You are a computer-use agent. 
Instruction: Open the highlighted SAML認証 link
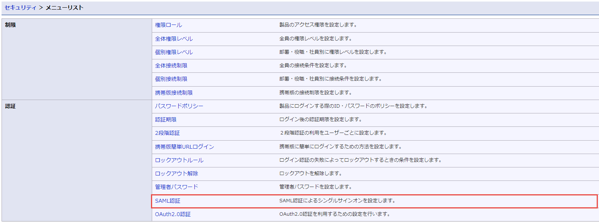coord(167,201)
